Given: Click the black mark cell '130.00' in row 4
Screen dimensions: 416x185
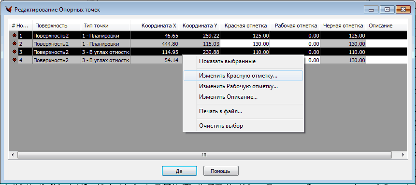Looking at the screenshot, I should pyautogui.click(x=343, y=60).
